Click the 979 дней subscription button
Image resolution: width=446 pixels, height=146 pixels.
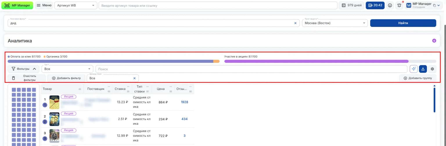pos(351,5)
